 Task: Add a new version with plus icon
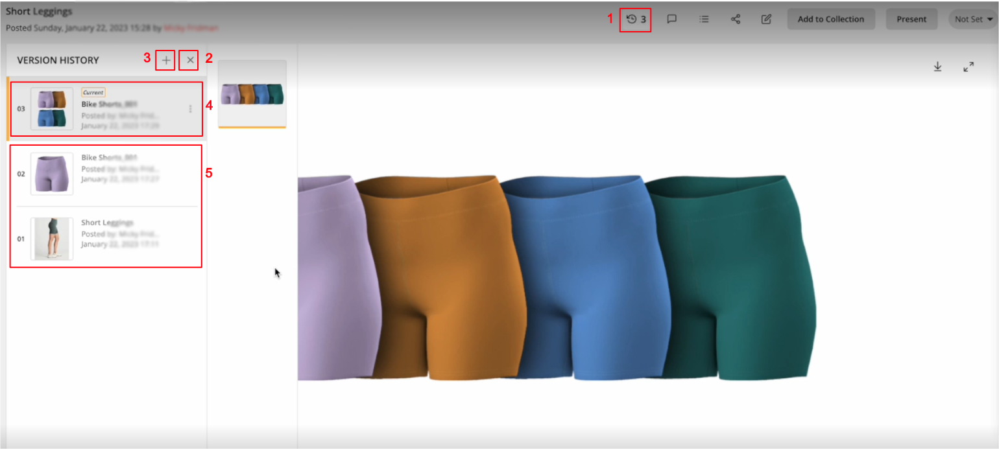166,60
